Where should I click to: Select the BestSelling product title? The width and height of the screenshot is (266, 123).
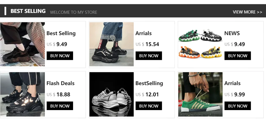tap(149, 83)
